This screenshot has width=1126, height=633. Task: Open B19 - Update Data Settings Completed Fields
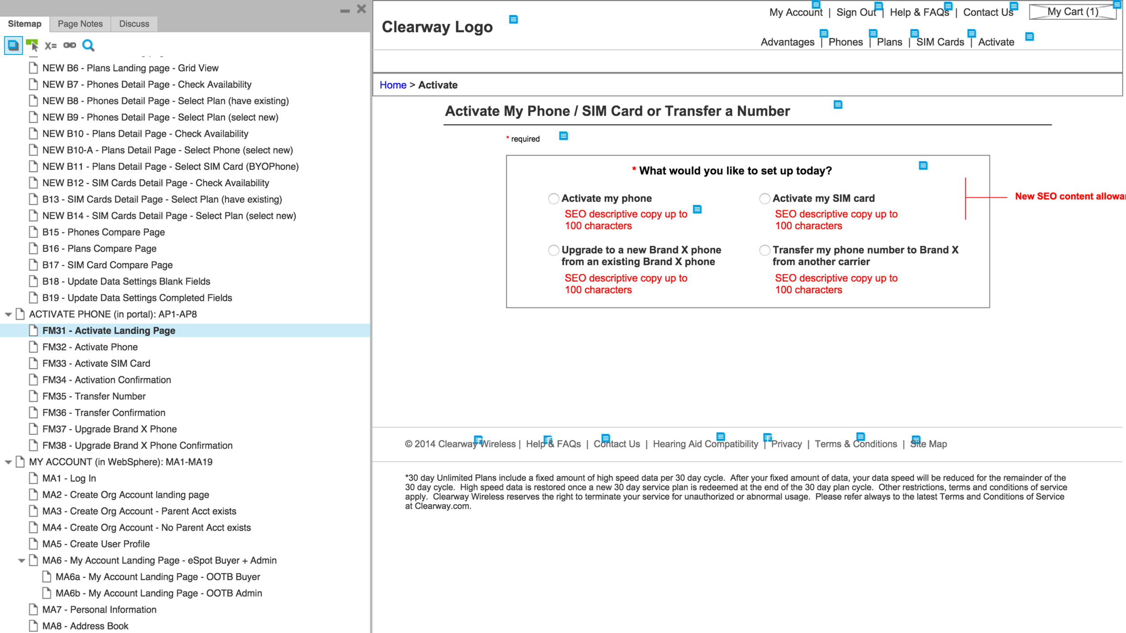(x=137, y=298)
